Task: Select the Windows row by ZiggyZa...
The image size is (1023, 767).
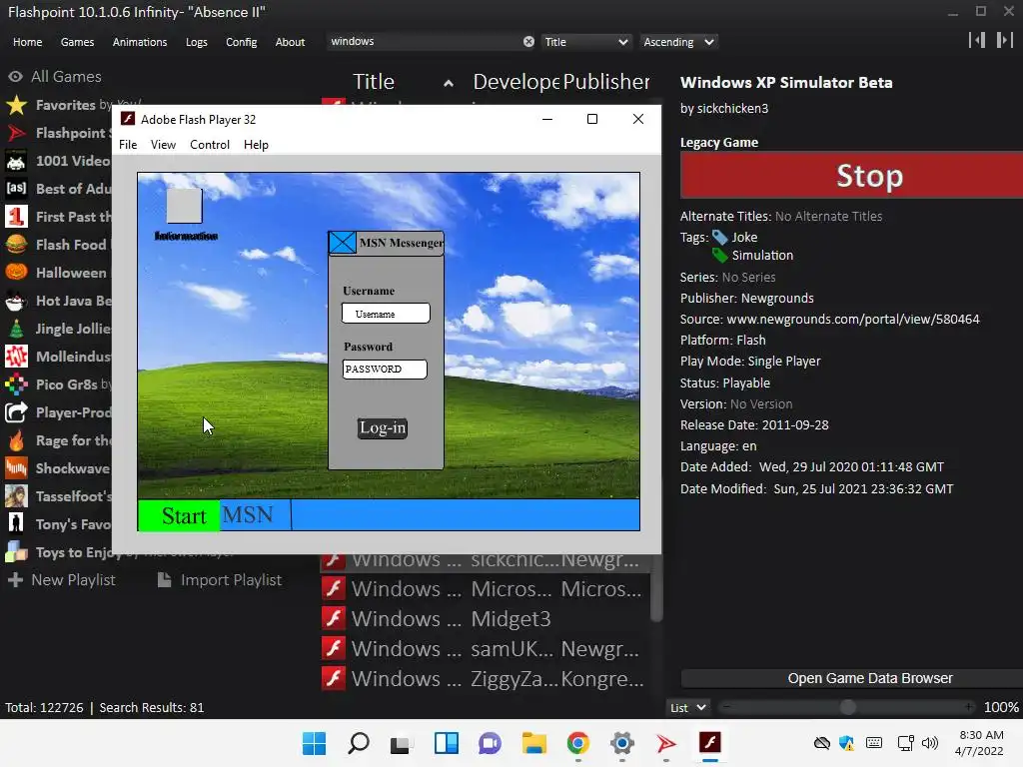Action: [485, 678]
